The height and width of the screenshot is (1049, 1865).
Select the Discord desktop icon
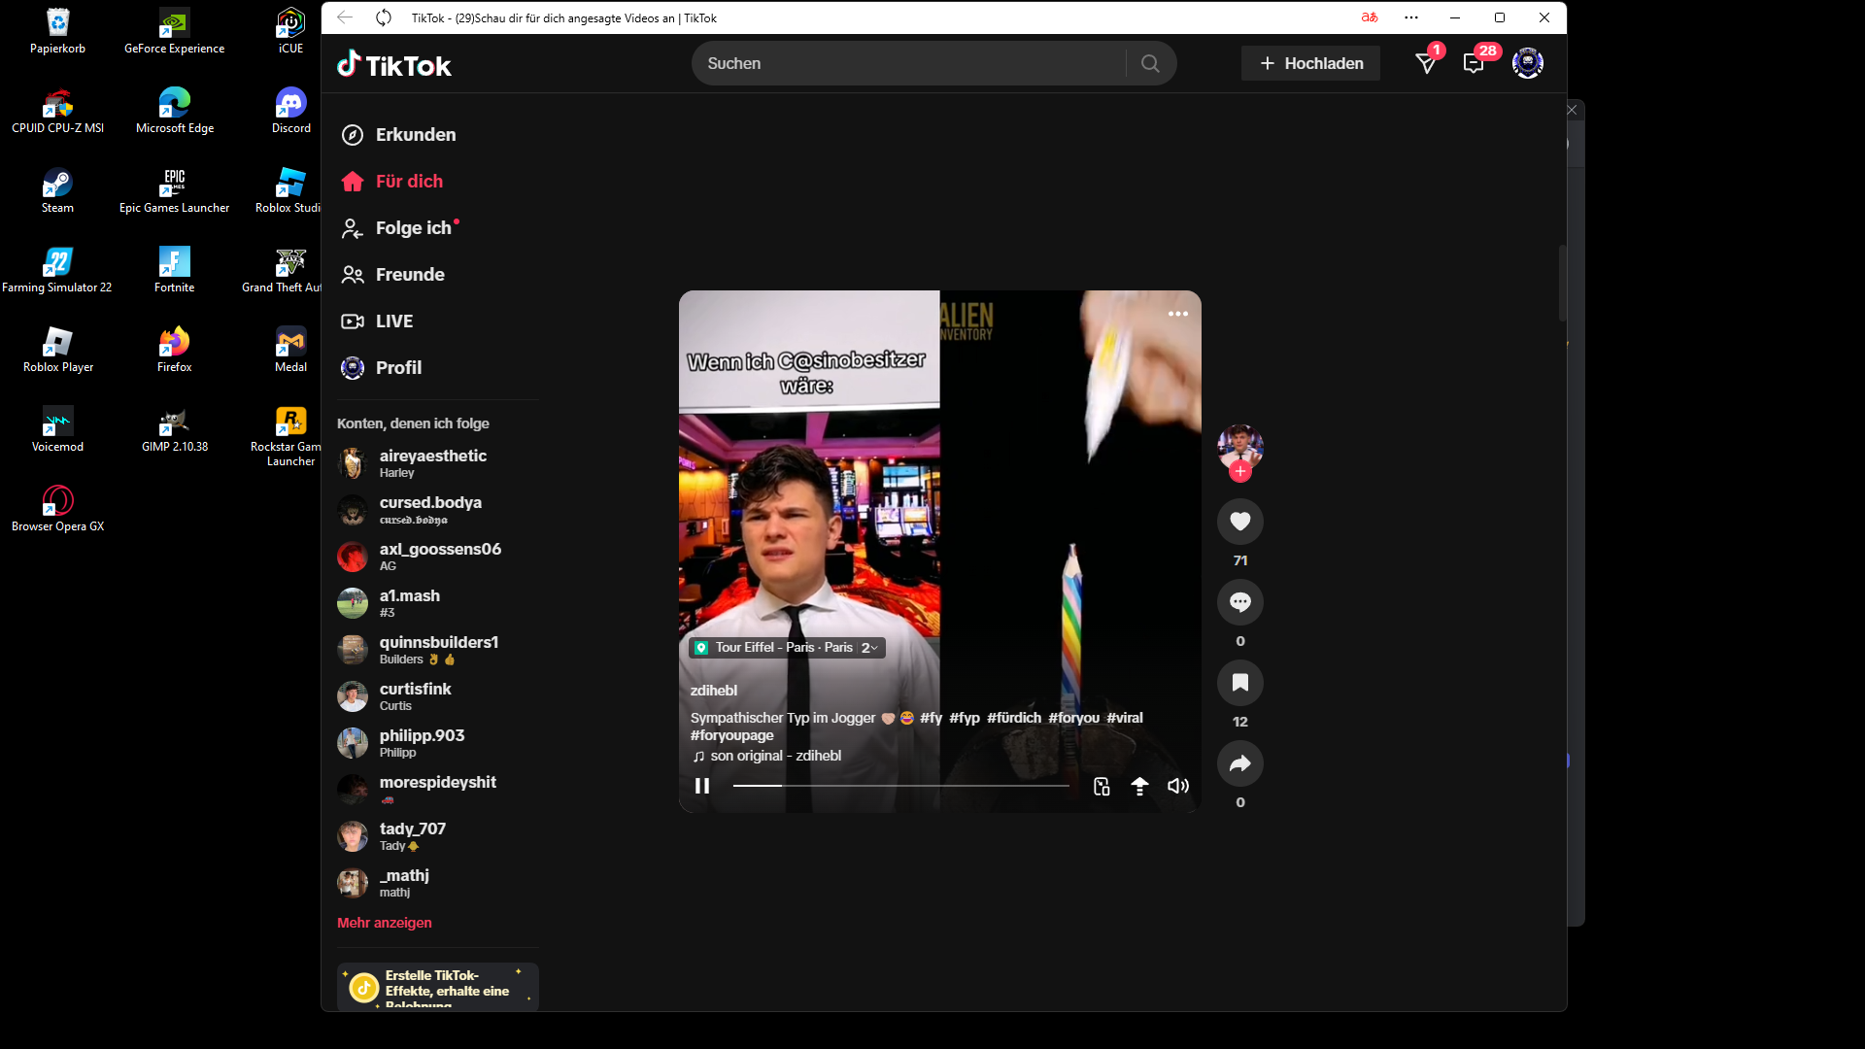(291, 111)
